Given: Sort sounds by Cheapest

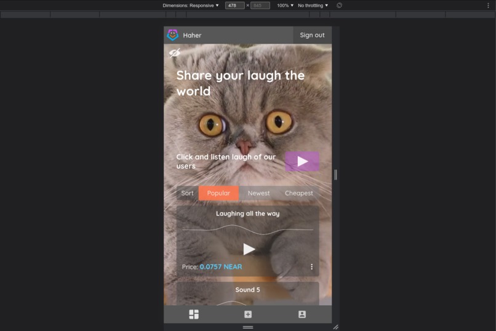Looking at the screenshot, I should click(299, 193).
